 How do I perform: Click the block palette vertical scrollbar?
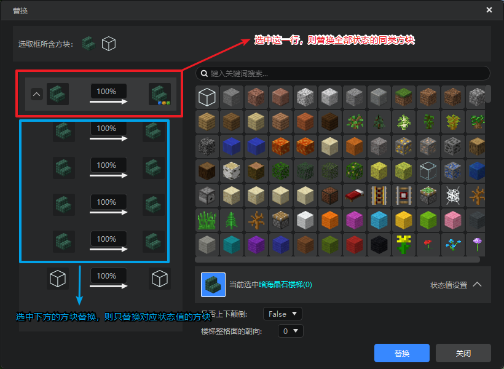[488, 93]
